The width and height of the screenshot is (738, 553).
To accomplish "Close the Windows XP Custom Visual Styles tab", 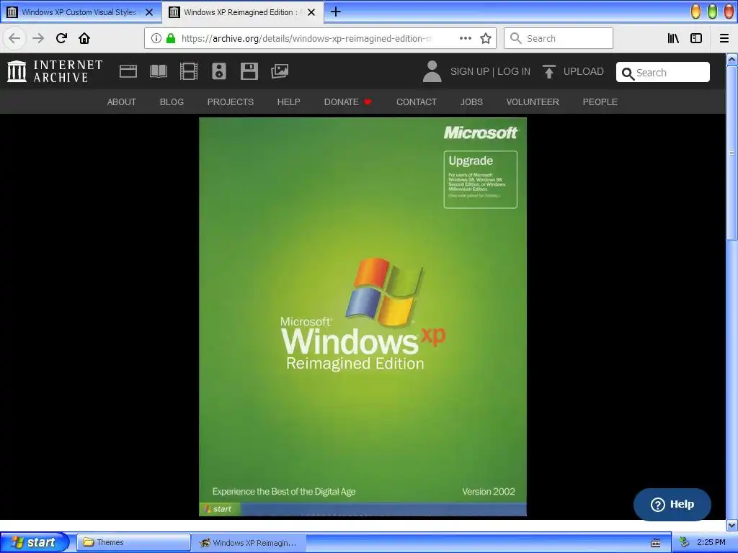I will (149, 12).
